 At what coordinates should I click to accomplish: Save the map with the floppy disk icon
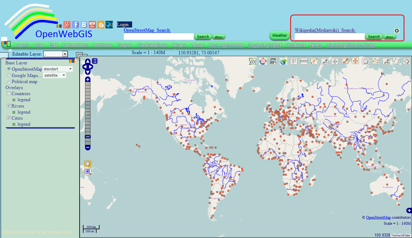point(365,61)
